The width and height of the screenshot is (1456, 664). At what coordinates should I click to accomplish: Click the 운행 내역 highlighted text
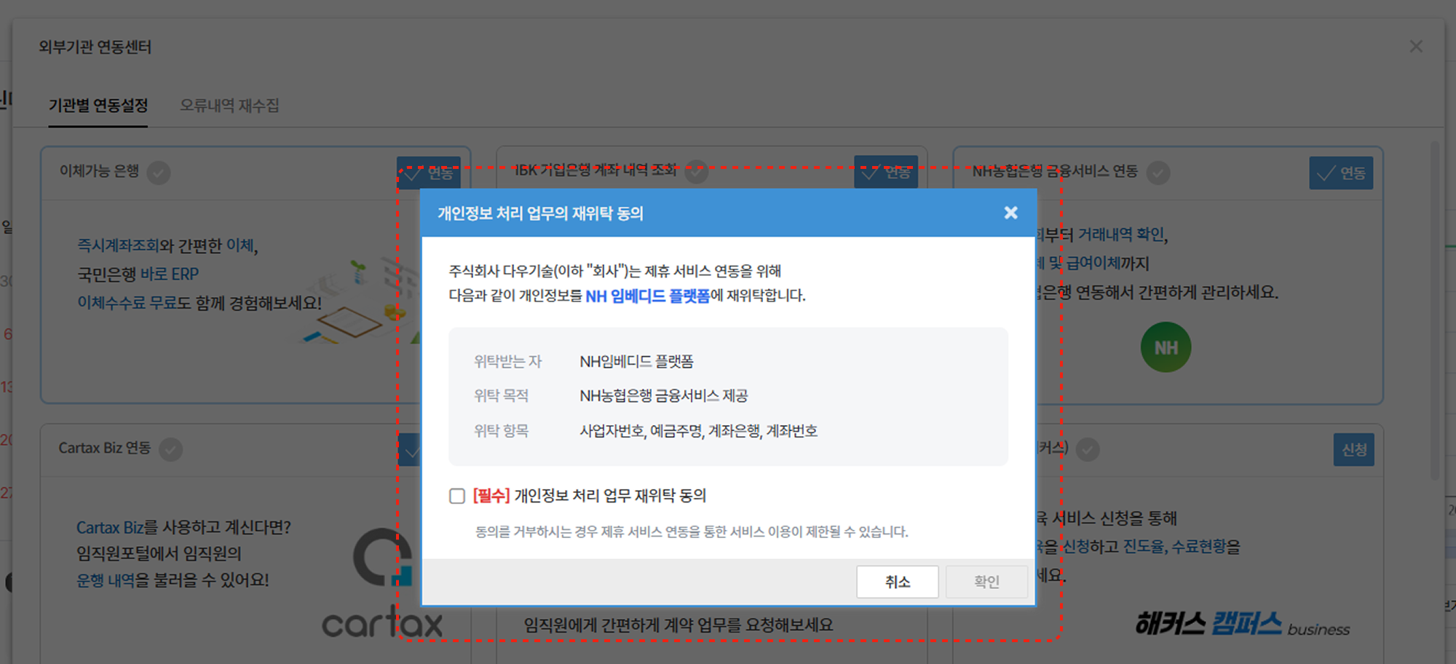(106, 580)
